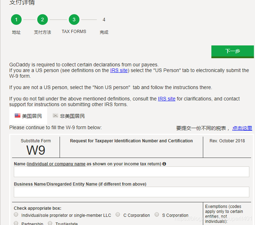Screen dimensions: 255x225
Task: Switch to the 美国居民 tab
Action: [28, 116]
